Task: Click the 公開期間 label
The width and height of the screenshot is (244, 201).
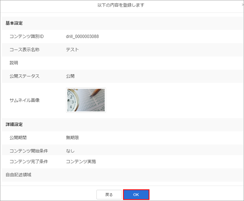Action: 18,137
